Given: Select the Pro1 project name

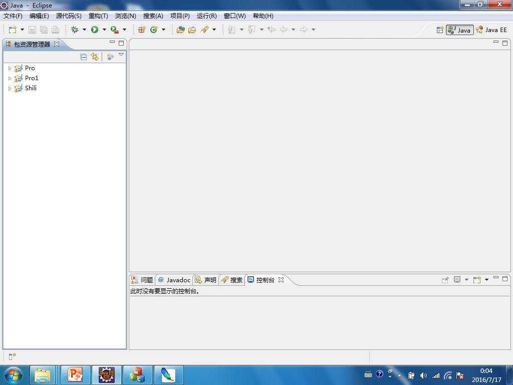Looking at the screenshot, I should pos(32,78).
